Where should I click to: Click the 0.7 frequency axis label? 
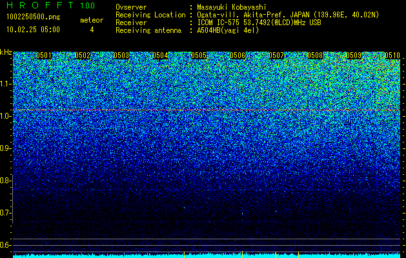click(x=4, y=213)
